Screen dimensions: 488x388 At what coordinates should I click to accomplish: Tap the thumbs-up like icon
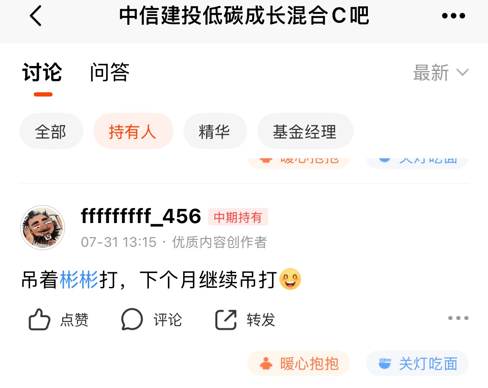click(39, 320)
